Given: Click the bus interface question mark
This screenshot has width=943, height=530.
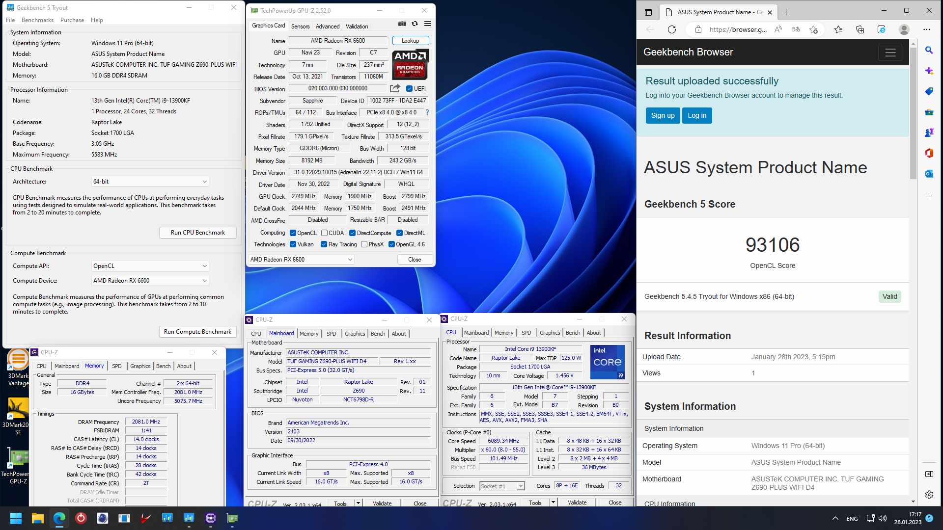Looking at the screenshot, I should click(427, 112).
